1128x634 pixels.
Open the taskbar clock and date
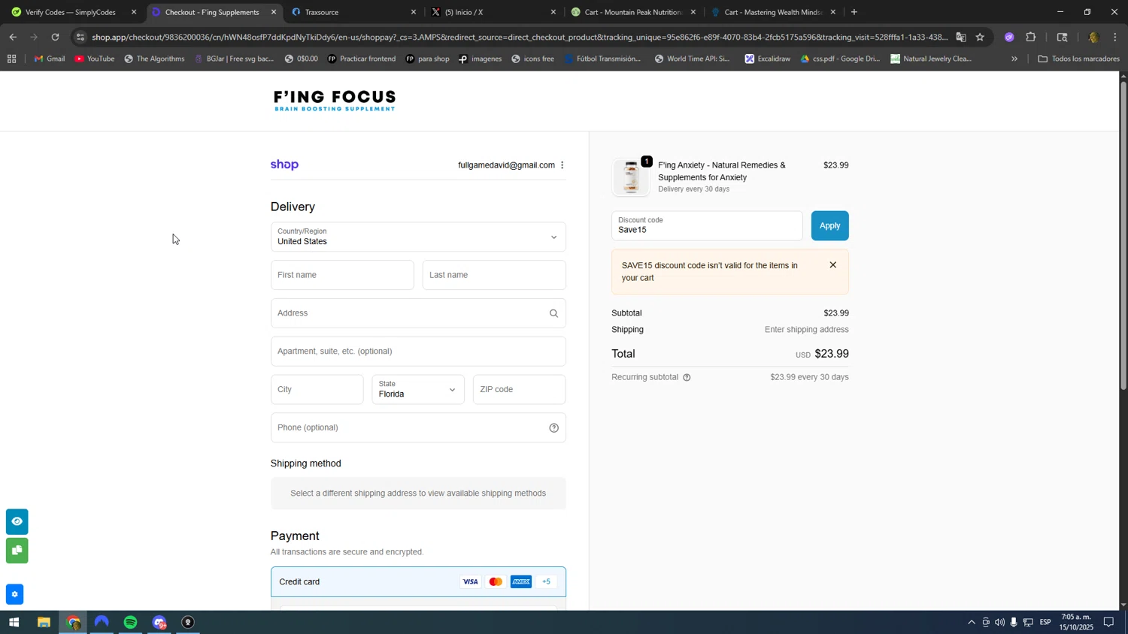point(1076,622)
